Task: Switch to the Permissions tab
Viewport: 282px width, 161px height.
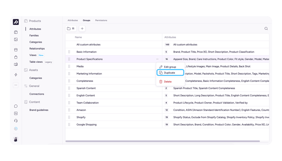Action: (x=101, y=20)
